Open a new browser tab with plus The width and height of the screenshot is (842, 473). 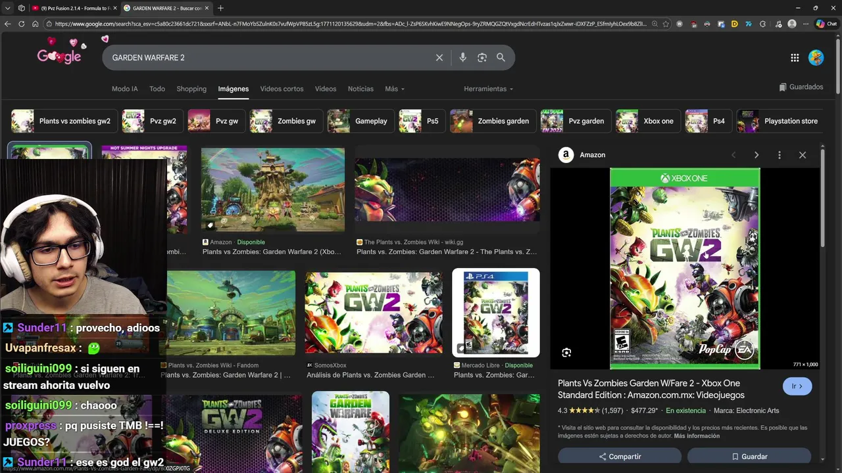click(220, 8)
